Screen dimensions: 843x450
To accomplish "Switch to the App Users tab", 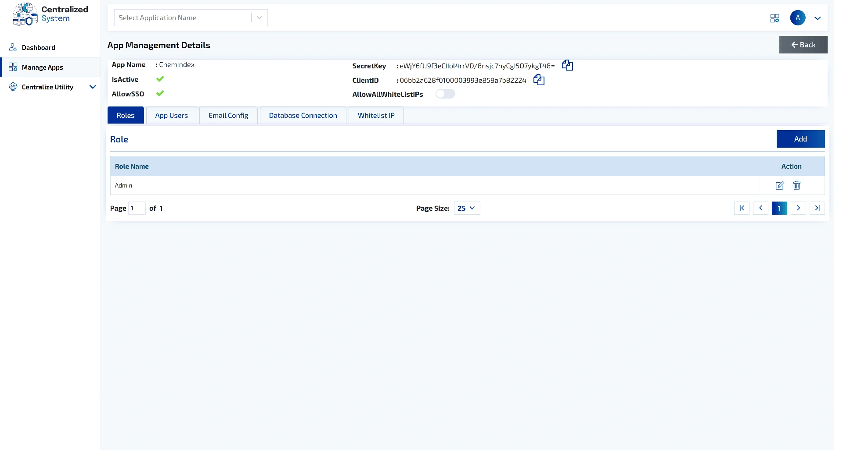I will [x=171, y=116].
